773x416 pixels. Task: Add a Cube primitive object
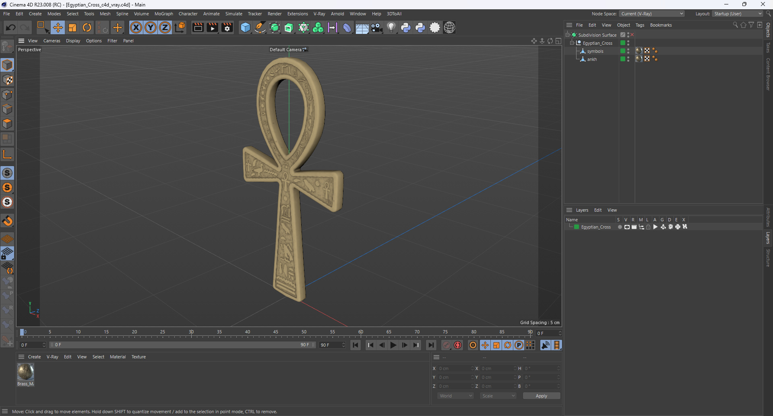[x=245, y=27]
